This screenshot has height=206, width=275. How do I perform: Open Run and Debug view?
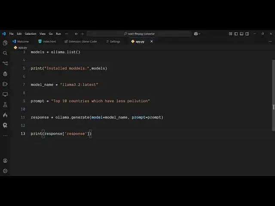coord(5,74)
